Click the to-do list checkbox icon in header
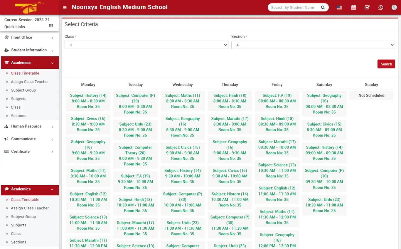The width and height of the screenshot is (401, 249). [x=367, y=7]
